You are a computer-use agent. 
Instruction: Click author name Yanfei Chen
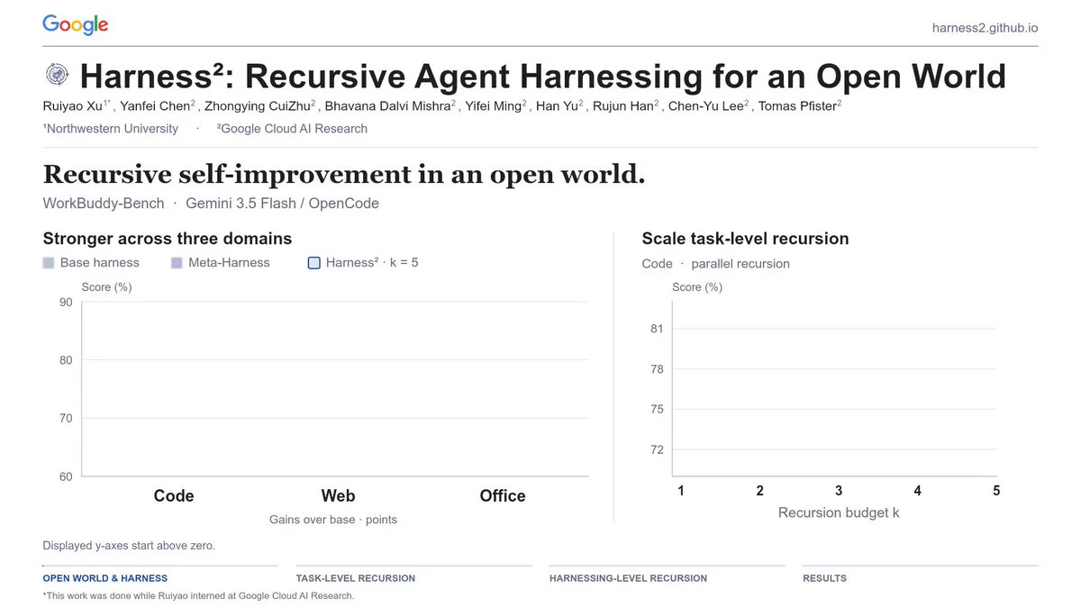click(156, 106)
